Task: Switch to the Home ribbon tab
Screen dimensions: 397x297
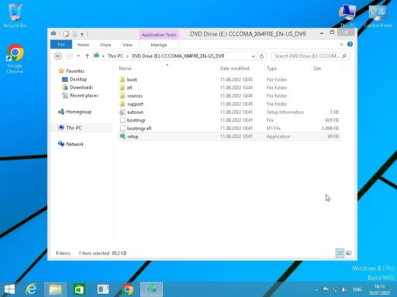Action: [83, 45]
